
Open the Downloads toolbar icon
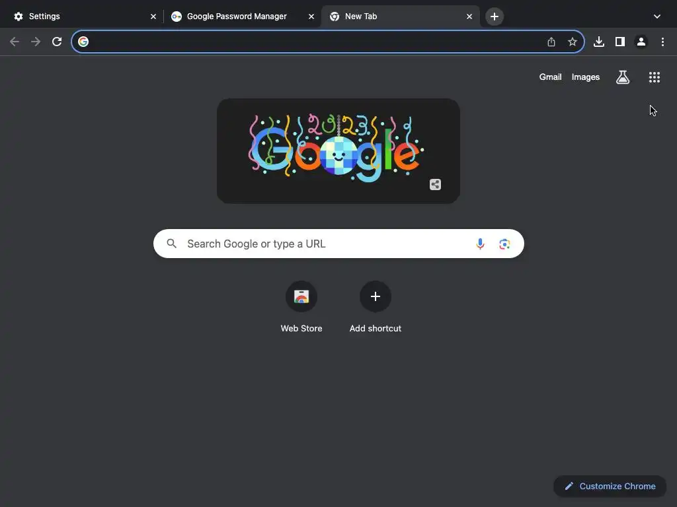[x=599, y=42]
